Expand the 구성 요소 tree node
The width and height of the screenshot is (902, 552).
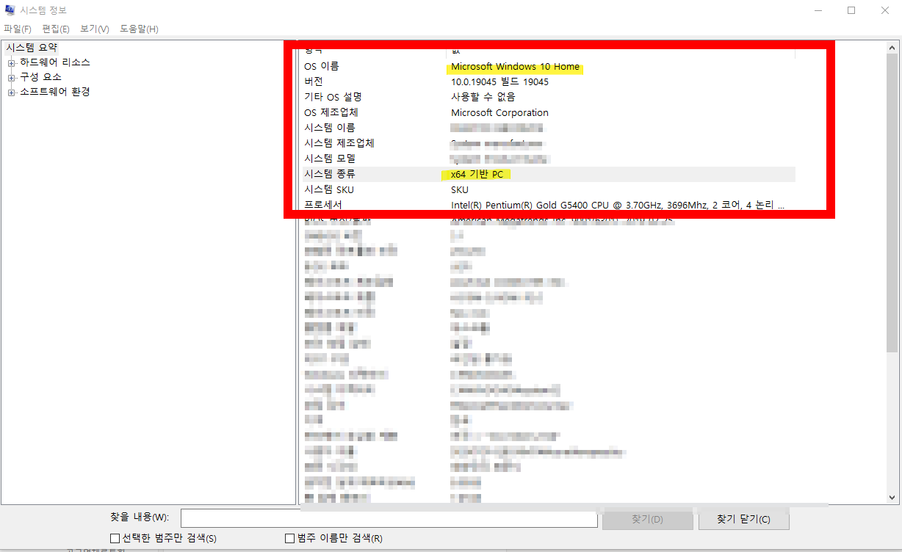(x=12, y=76)
